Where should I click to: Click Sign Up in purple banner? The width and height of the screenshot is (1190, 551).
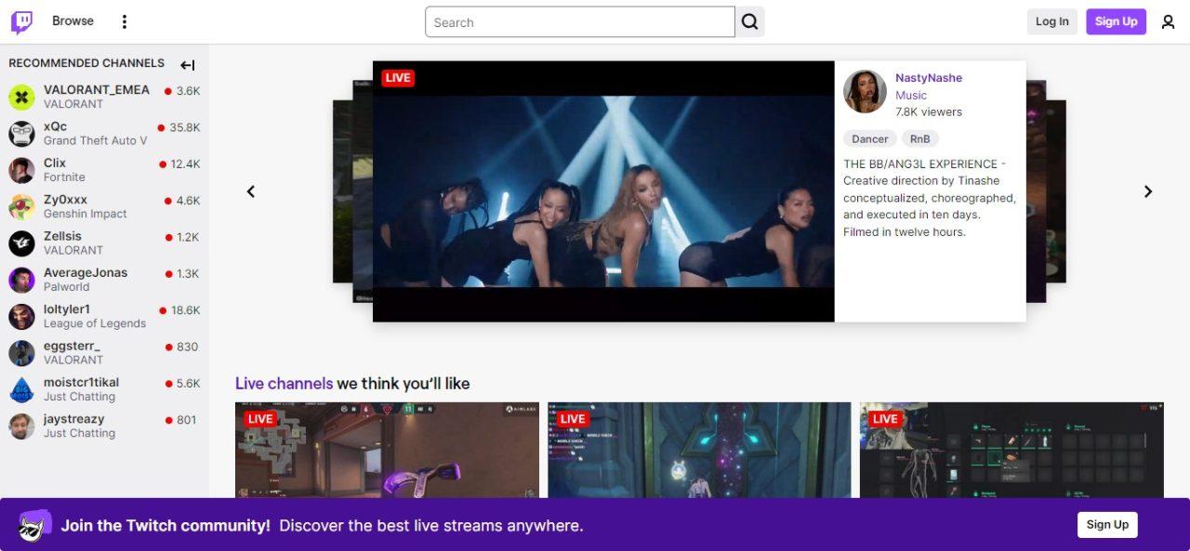point(1107,524)
